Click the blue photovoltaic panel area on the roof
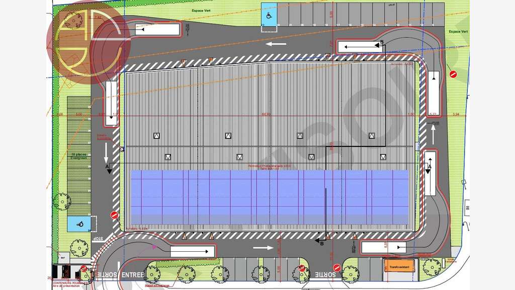 [270, 197]
